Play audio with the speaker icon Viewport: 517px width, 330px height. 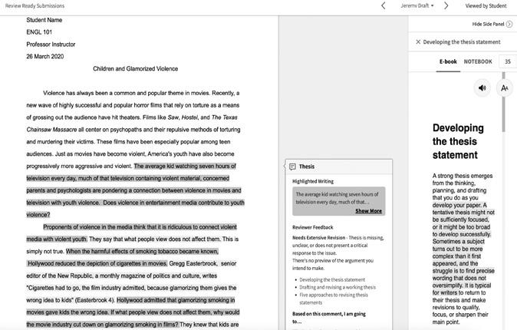482,87
